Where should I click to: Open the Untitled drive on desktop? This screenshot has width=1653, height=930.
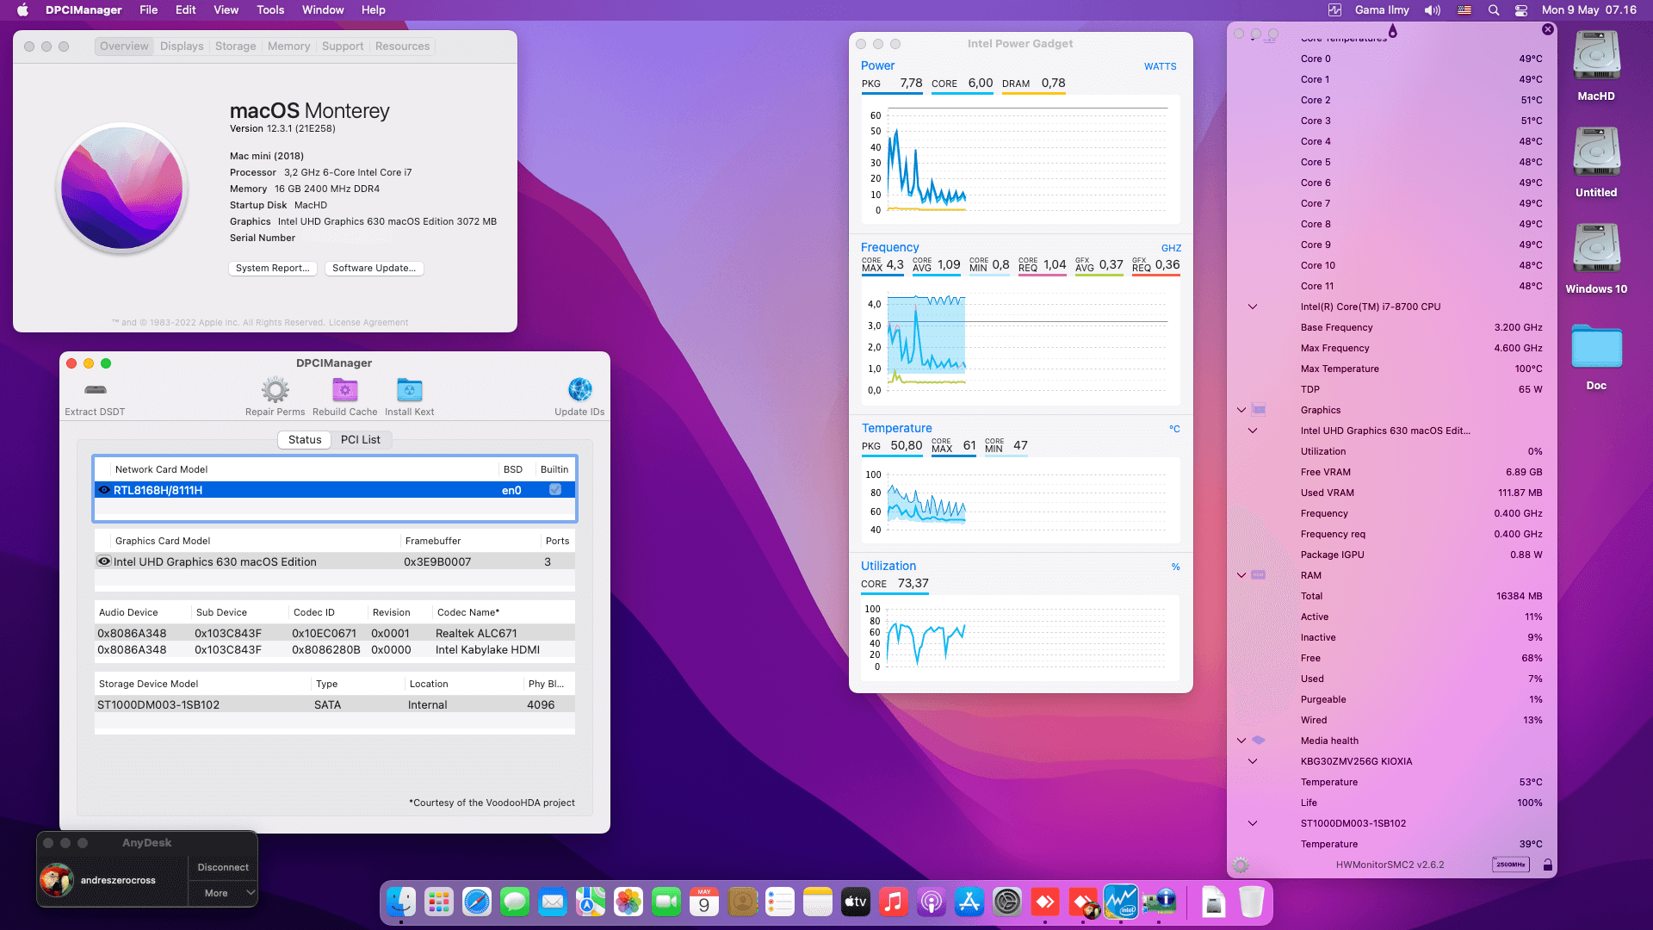point(1596,163)
